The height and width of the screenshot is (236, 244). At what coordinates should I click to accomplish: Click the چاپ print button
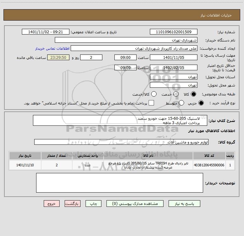93,204
